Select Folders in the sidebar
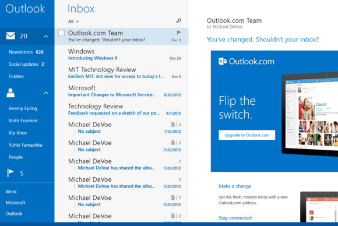The width and height of the screenshot is (338, 226). pos(16,76)
